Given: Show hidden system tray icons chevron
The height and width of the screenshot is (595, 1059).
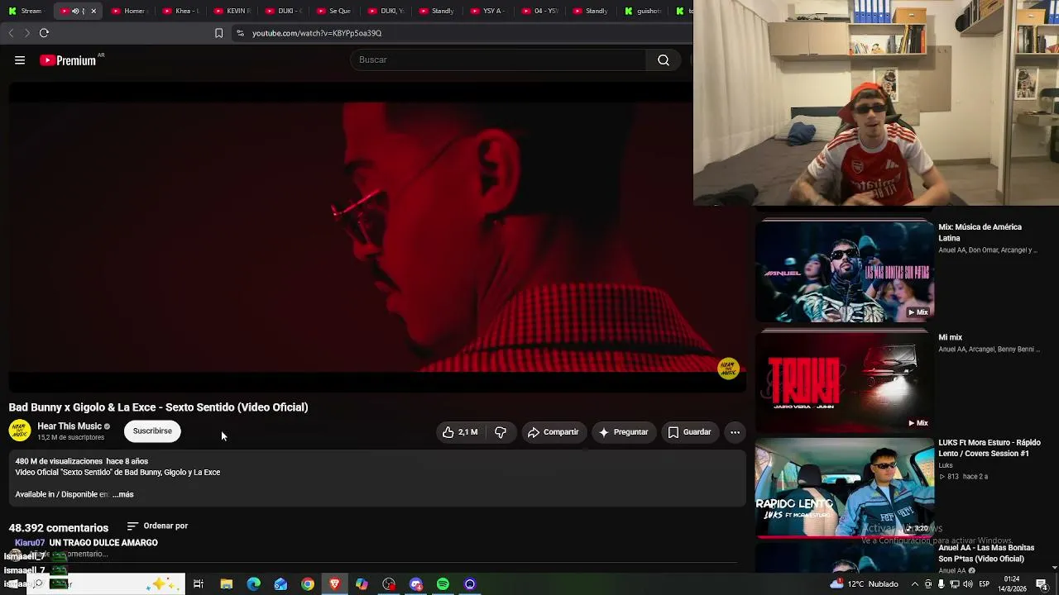Looking at the screenshot, I should pos(914,584).
